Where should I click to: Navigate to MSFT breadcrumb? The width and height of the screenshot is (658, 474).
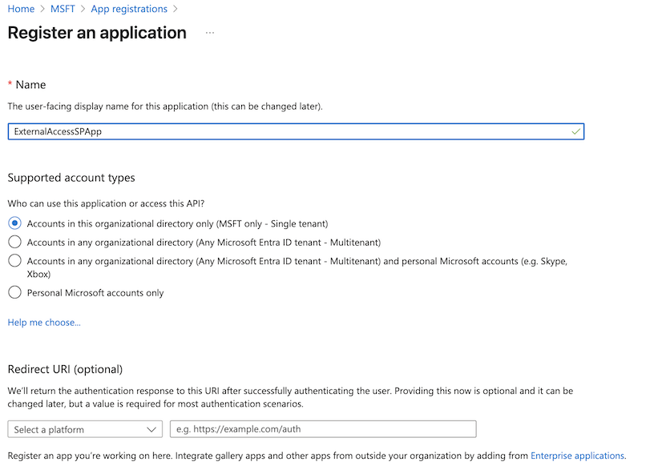coord(63,9)
